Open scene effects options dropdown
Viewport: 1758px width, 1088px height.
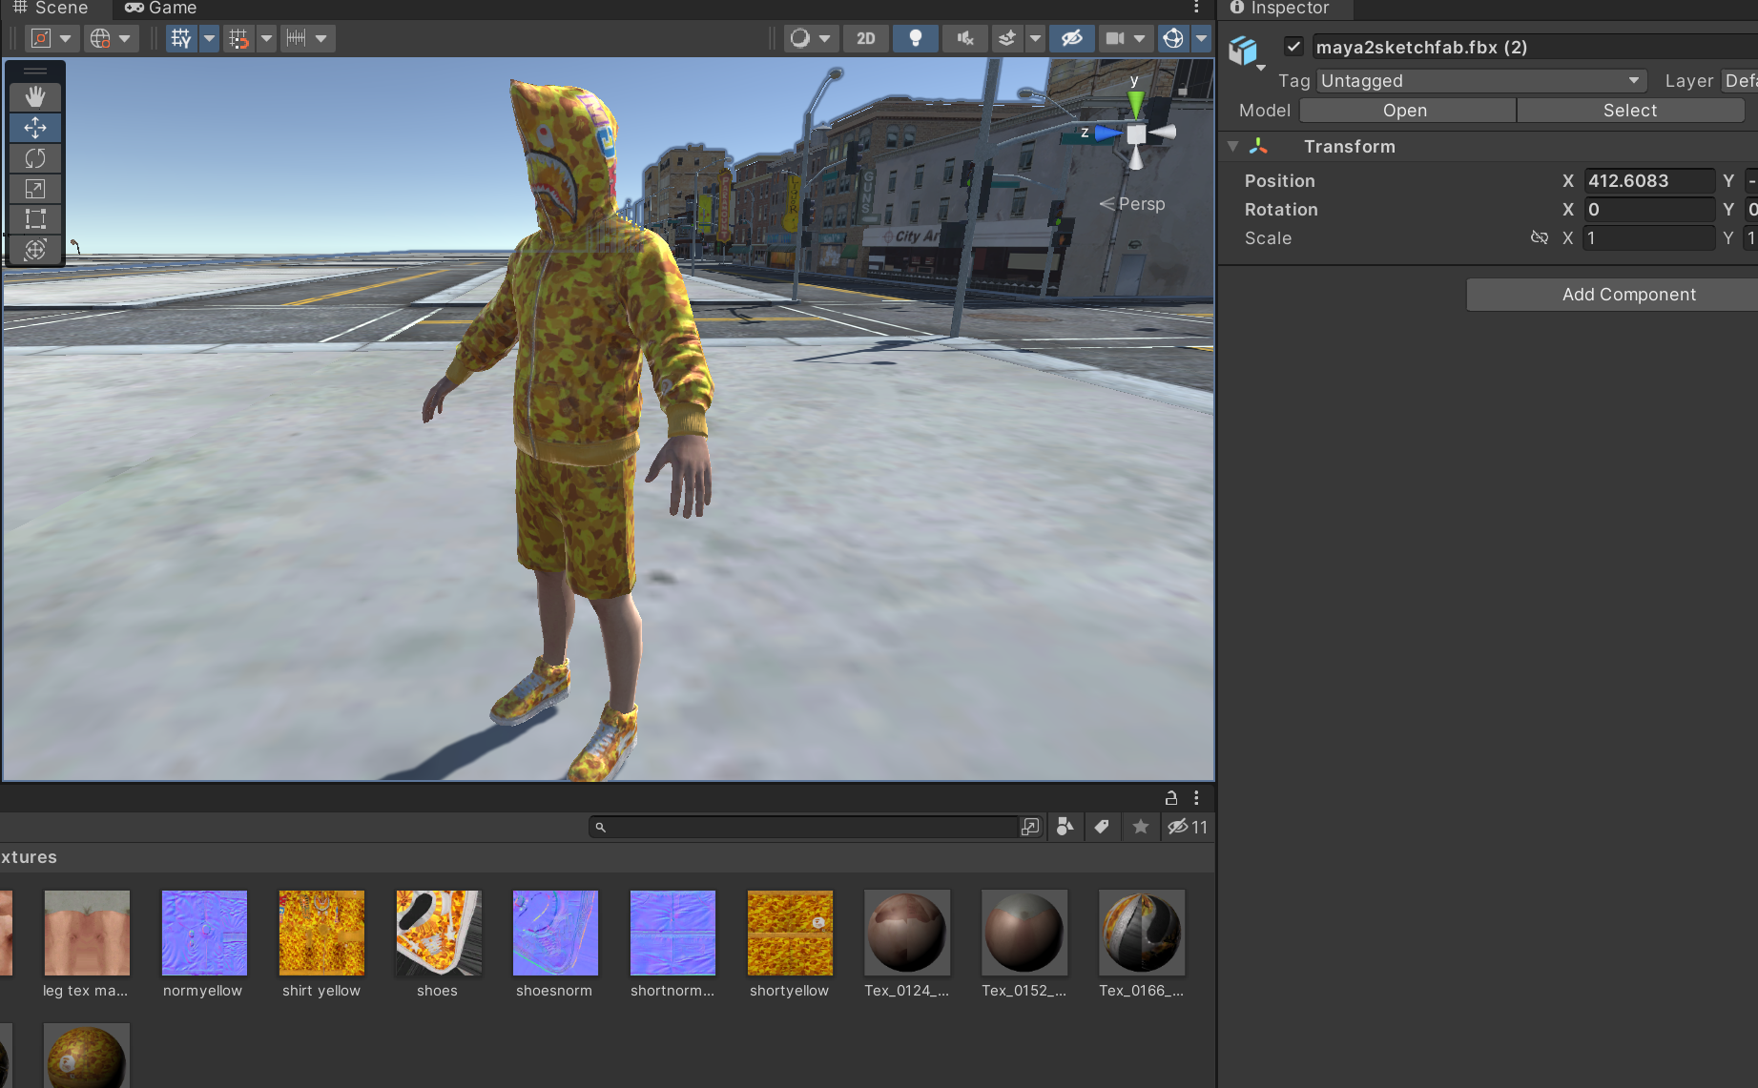pos(1035,38)
